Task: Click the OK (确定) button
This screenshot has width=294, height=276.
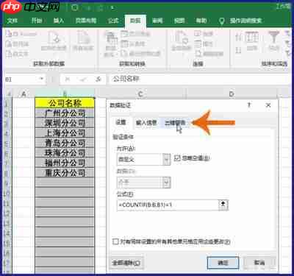Action: tap(223, 263)
